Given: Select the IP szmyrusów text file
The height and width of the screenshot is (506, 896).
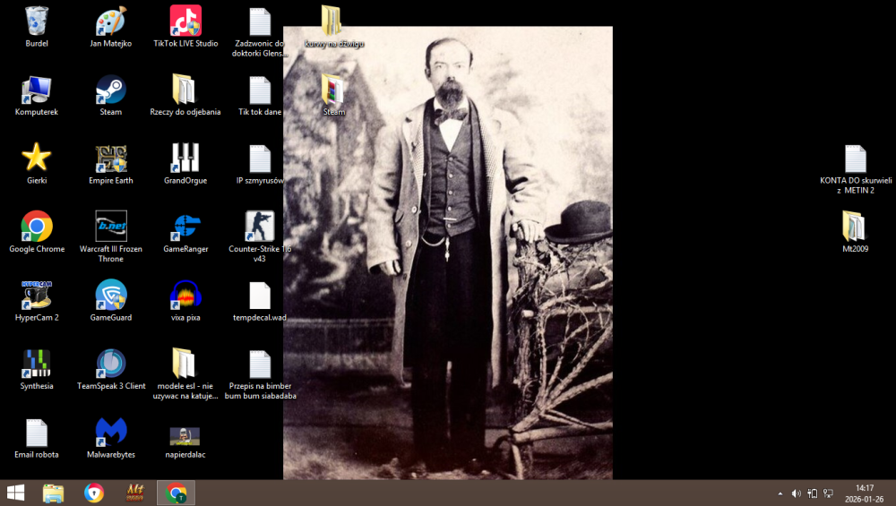Looking at the screenshot, I should 260,159.
